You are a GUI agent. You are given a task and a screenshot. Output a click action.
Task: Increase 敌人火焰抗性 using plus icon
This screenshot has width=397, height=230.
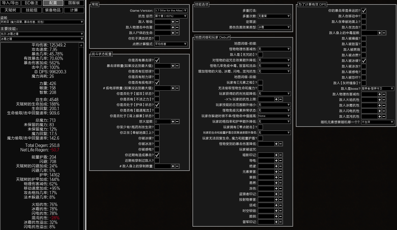[379, 100]
